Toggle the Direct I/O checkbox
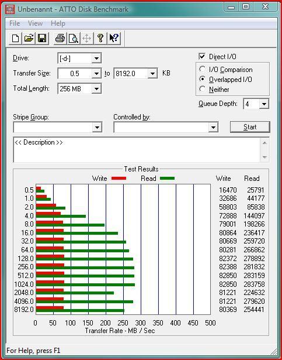The width and height of the screenshot is (282, 360). pos(202,56)
